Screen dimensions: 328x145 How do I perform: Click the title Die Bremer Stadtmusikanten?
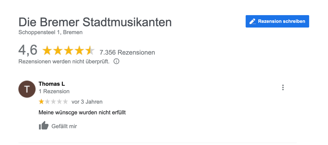[95, 22]
